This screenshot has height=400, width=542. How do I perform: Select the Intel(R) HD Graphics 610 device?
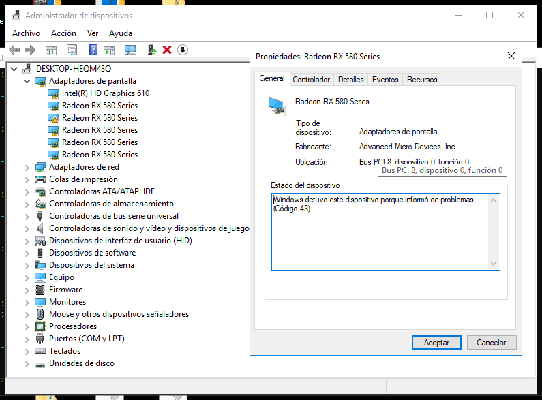[x=106, y=93]
